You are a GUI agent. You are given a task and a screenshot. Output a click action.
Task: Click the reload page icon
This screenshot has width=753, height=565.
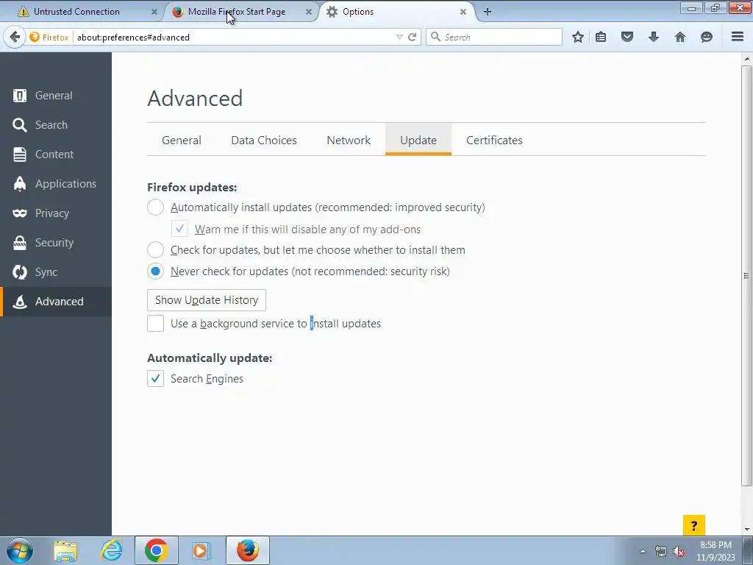[412, 37]
